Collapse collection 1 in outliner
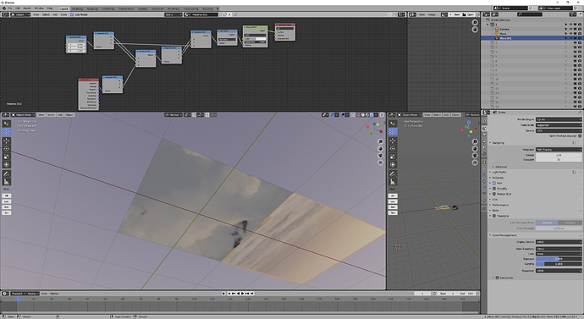 point(488,25)
